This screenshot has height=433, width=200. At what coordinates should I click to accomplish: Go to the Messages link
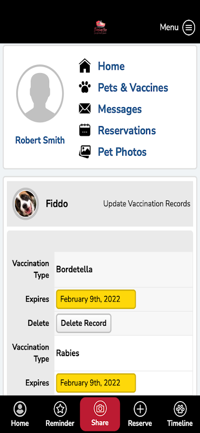coord(119,109)
